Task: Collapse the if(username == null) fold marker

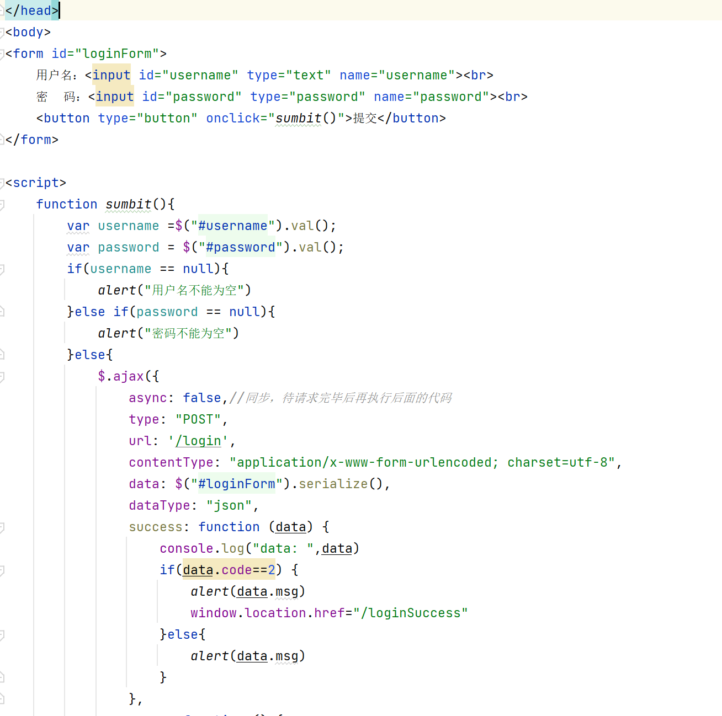Action: click(2, 269)
